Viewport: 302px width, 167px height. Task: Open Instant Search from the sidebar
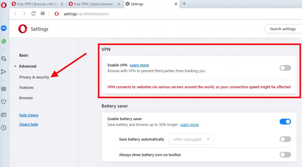click(x=4, y=59)
